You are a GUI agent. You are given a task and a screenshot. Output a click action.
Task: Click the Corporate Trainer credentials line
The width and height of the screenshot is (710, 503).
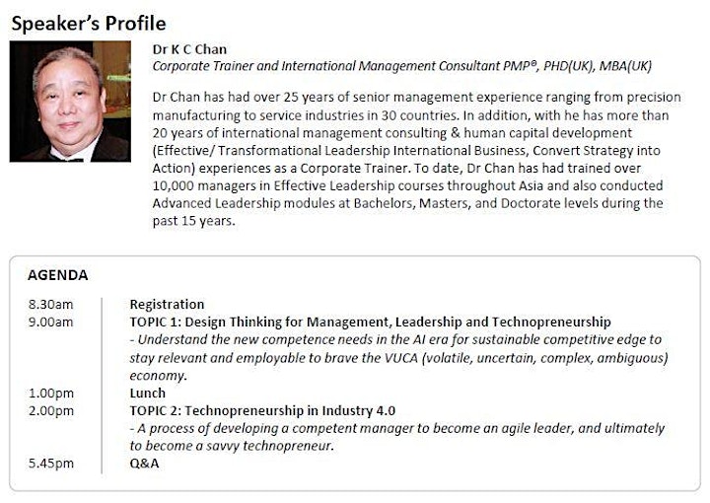[x=402, y=66]
